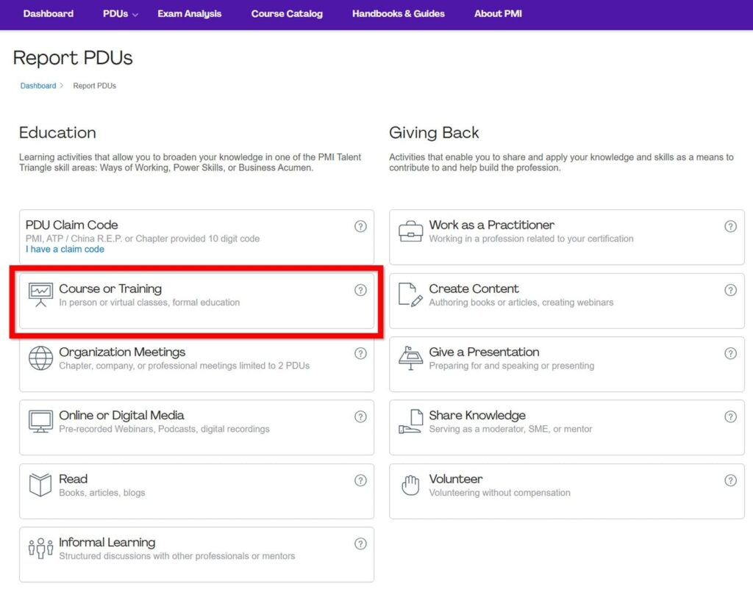Click the Organization Meetings globe icon
The image size is (753, 589).
point(40,358)
